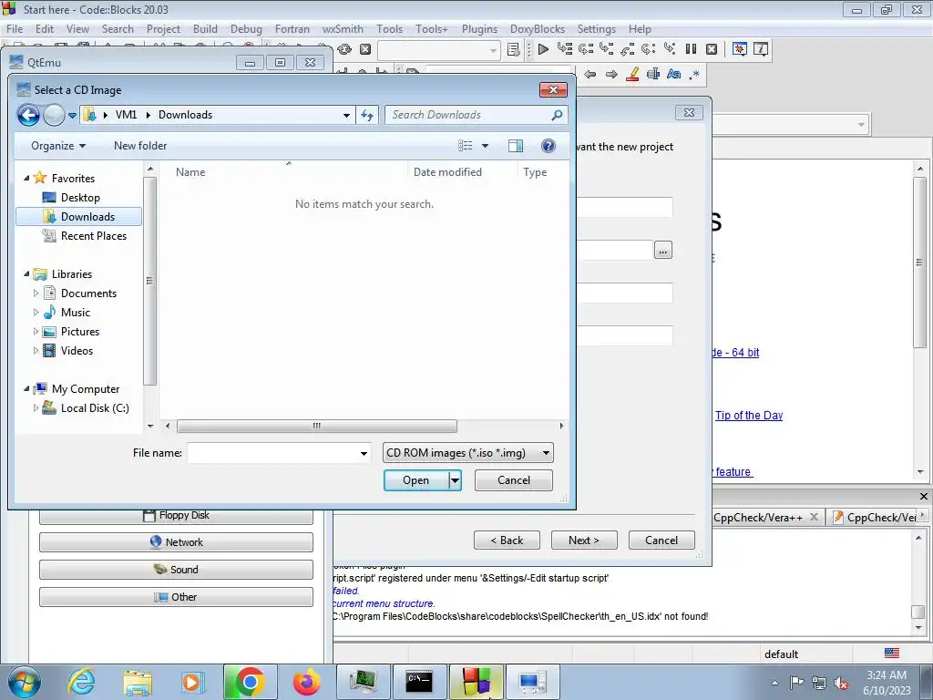Click the Step out debug icon

627,49
